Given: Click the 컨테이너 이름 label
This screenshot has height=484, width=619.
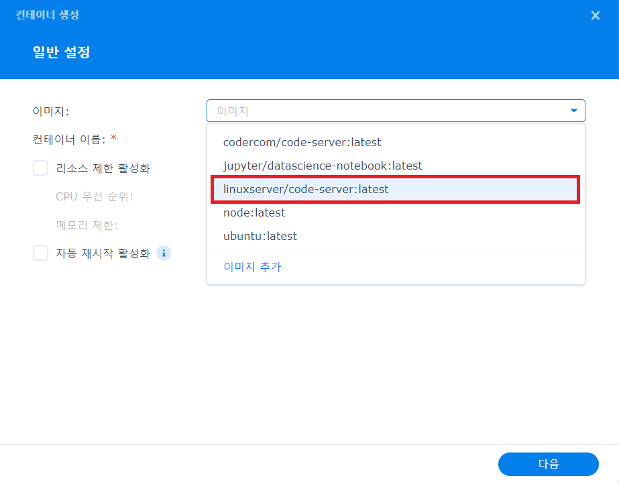Looking at the screenshot, I should 69,139.
